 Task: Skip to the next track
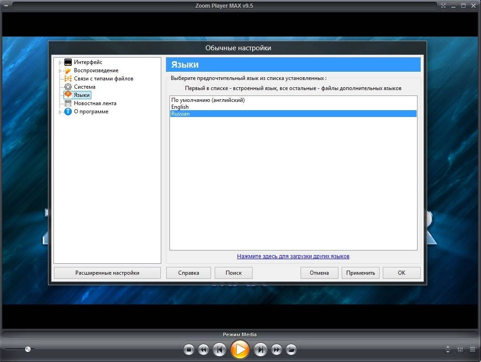pos(260,349)
